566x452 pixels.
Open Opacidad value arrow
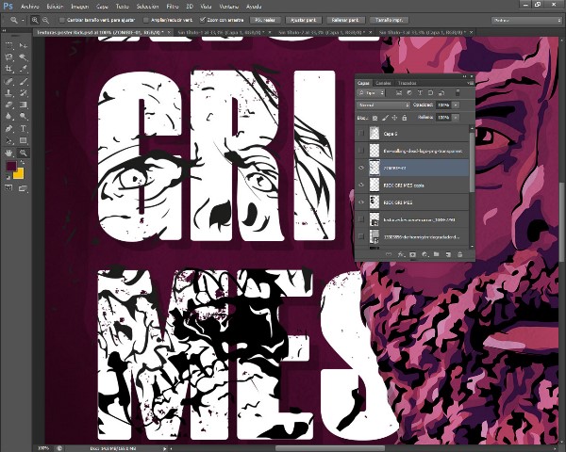[456, 105]
